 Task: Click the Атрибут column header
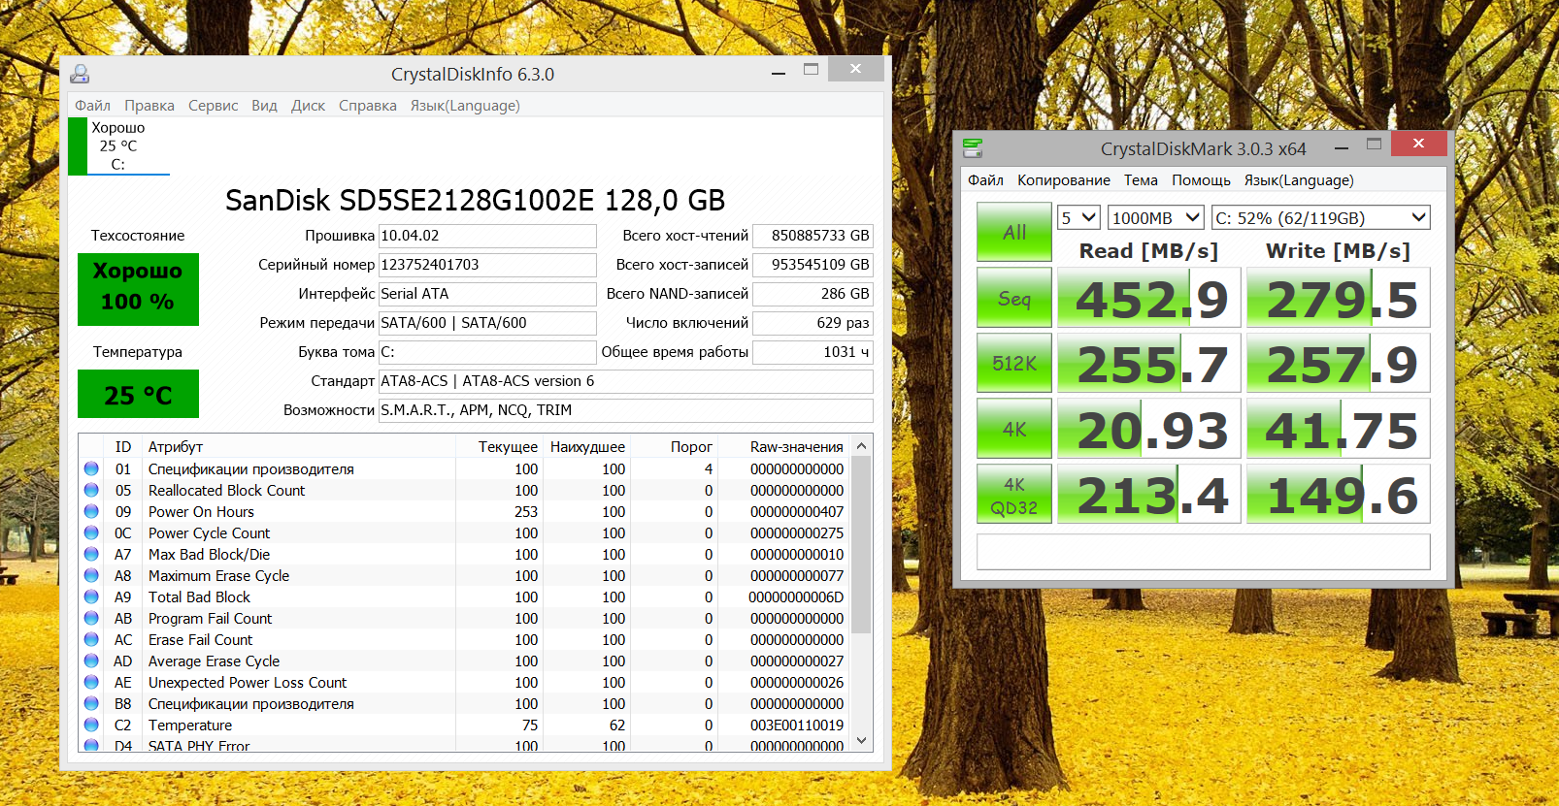(x=300, y=446)
